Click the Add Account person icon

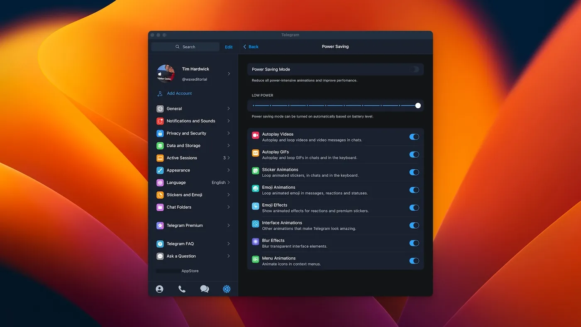click(160, 94)
